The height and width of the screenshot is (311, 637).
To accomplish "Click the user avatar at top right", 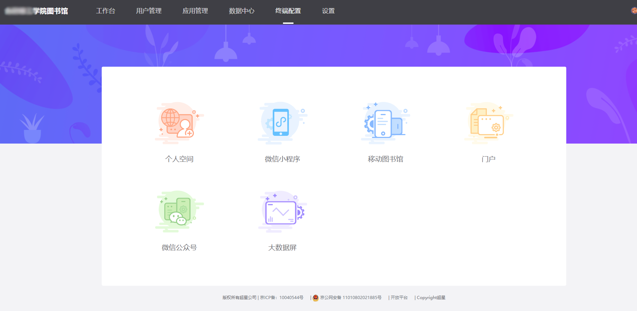I will (x=634, y=11).
